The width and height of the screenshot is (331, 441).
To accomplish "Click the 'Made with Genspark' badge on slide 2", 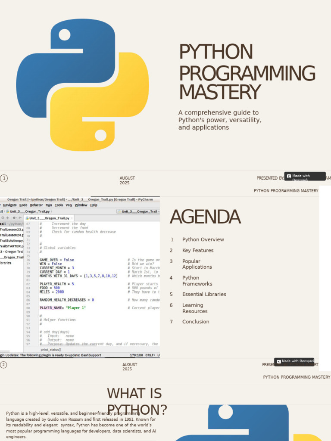I will pyautogui.click(x=295, y=361).
